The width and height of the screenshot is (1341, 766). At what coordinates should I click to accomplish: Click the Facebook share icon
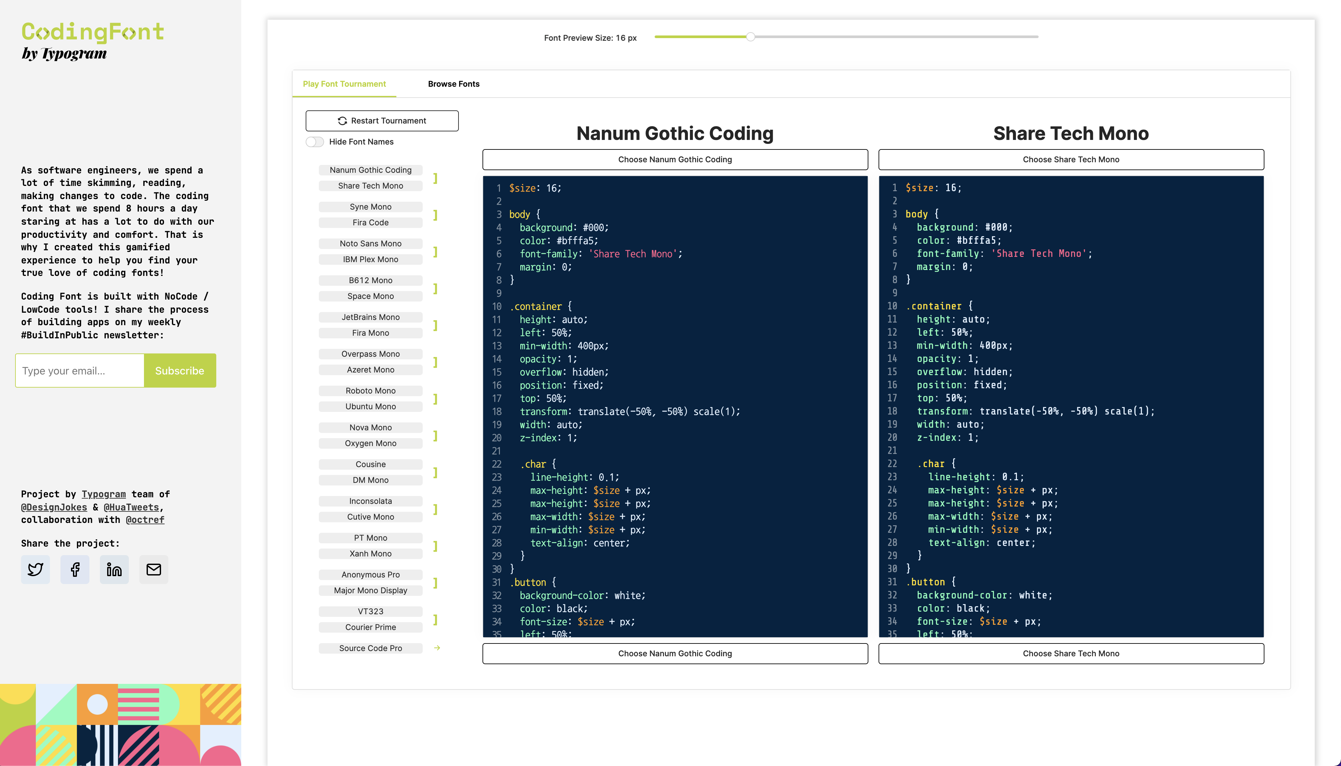[x=75, y=569]
